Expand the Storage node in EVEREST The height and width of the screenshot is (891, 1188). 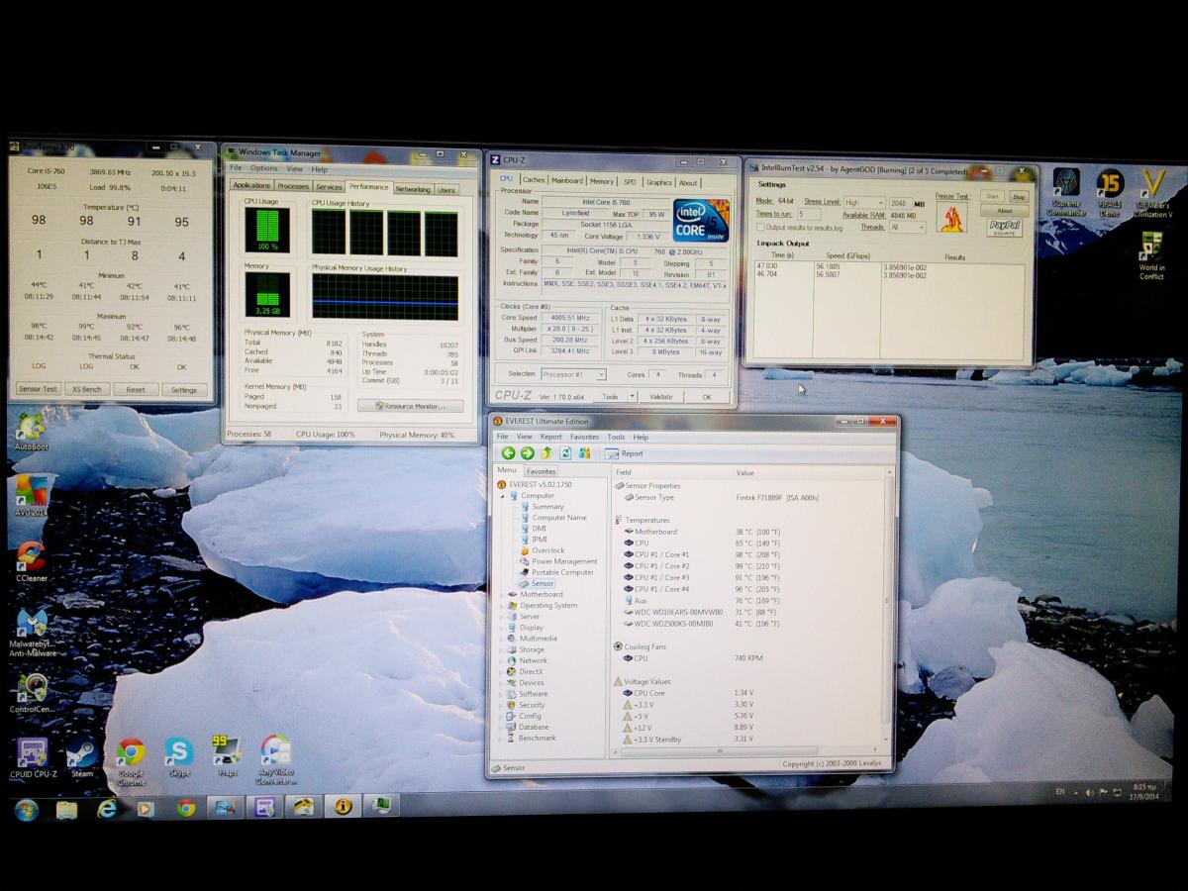[502, 649]
